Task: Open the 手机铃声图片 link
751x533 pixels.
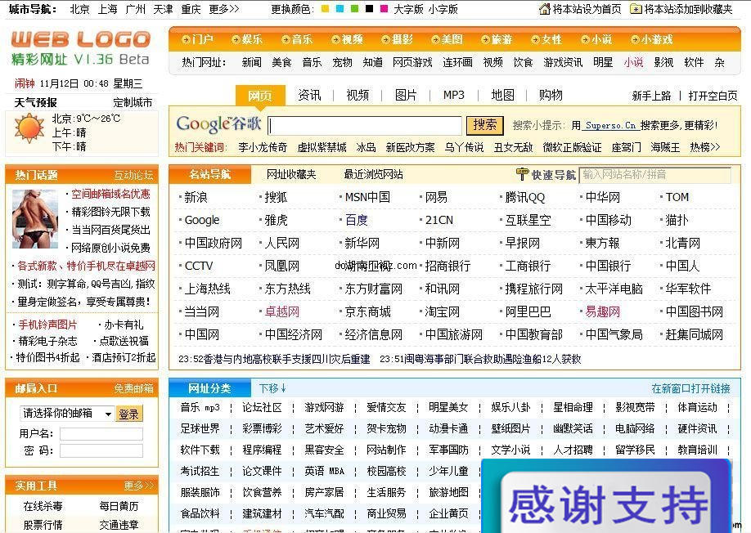Action: tap(48, 325)
